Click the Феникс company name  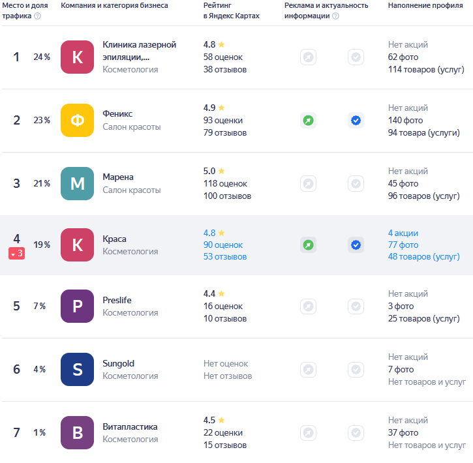click(x=117, y=113)
